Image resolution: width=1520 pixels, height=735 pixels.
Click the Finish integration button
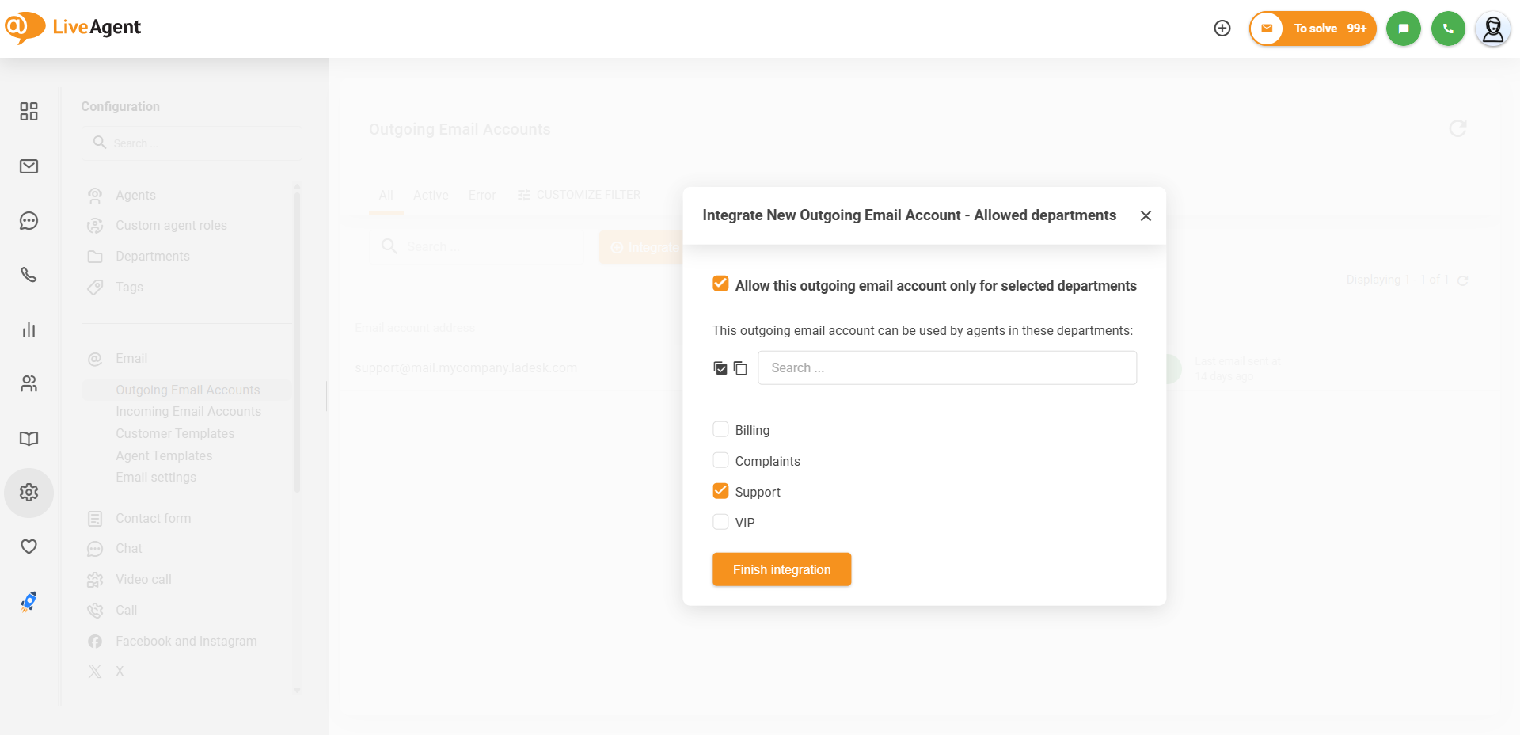pyautogui.click(x=781, y=569)
